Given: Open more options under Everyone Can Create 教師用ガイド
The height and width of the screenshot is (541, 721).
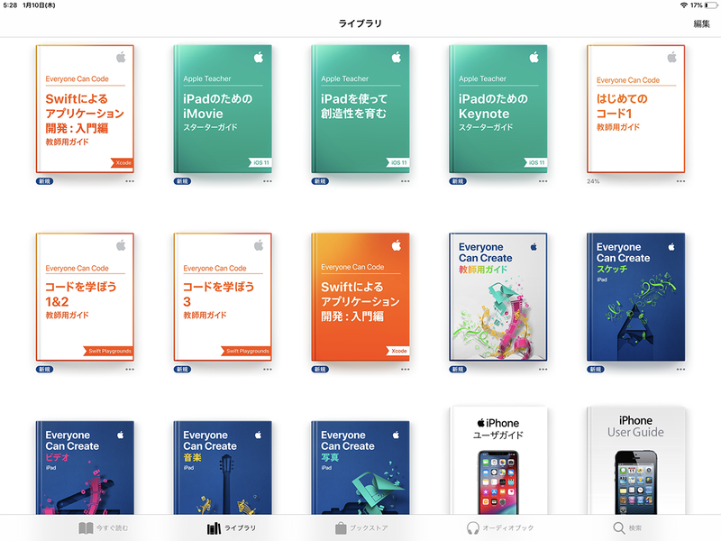Looking at the screenshot, I should coord(543,370).
